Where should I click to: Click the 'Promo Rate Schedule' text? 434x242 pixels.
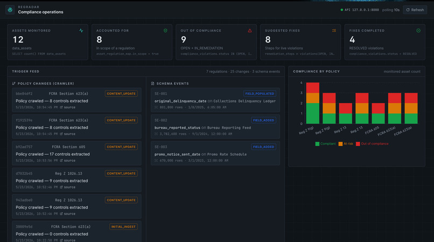click(227, 154)
